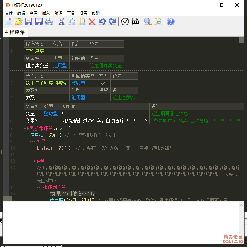Click the app logo in the title bar
The height and width of the screenshot is (247, 247).
point(8,5)
